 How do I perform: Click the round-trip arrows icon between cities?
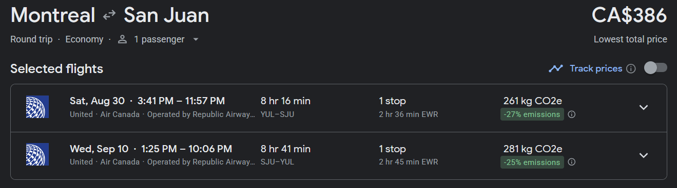109,16
